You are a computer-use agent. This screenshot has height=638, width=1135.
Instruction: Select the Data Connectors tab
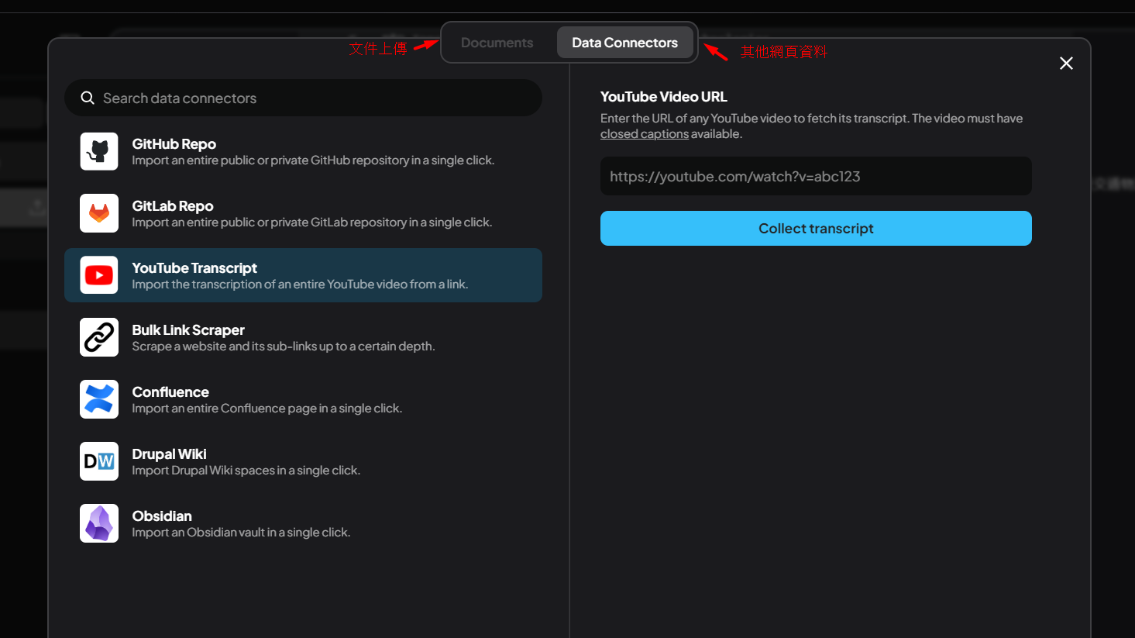(624, 43)
